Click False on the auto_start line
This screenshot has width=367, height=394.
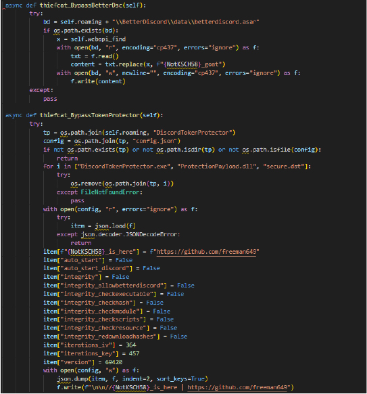click(124, 260)
